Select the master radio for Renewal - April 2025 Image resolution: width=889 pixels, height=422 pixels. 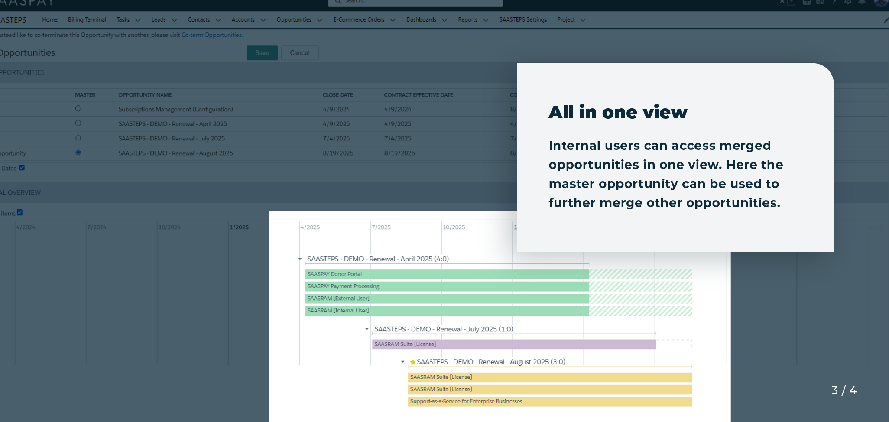click(78, 123)
